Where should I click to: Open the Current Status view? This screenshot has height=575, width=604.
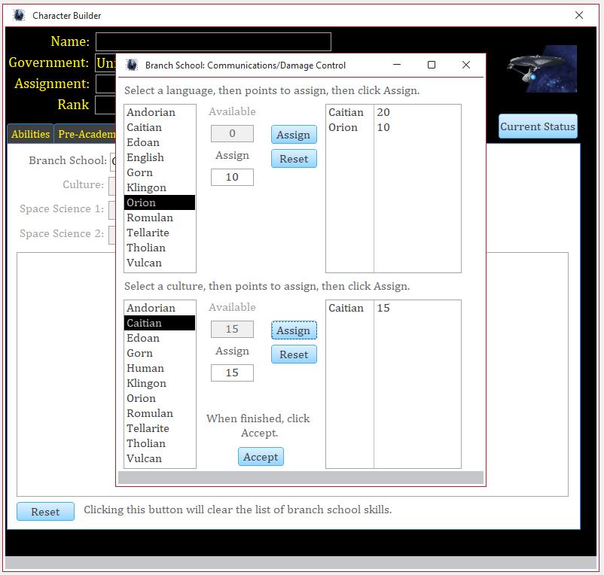coord(538,126)
